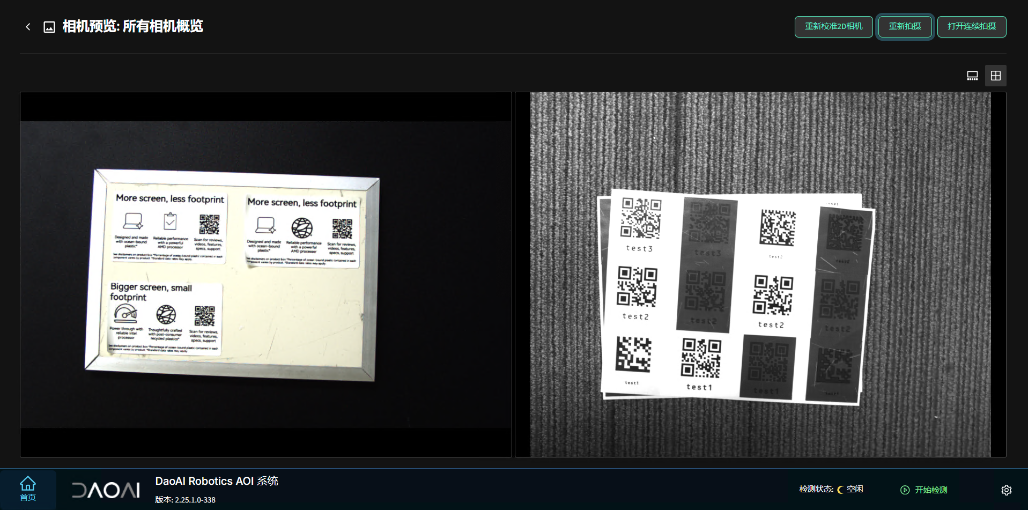The height and width of the screenshot is (510, 1028).
Task: Open the 首页 home icon
Action: tap(28, 489)
